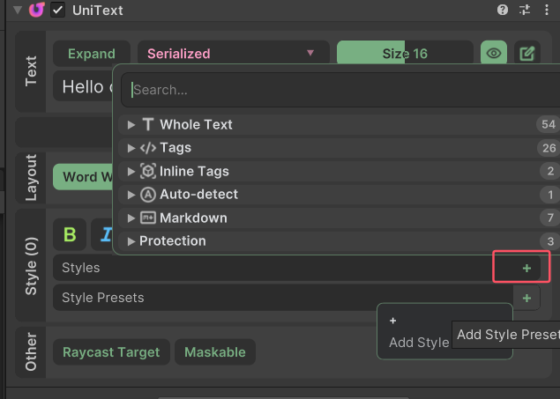Click the Inline Tags cube icon

(148, 171)
